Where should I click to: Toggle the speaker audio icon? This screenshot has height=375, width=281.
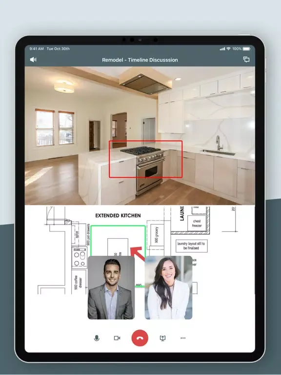point(33,60)
